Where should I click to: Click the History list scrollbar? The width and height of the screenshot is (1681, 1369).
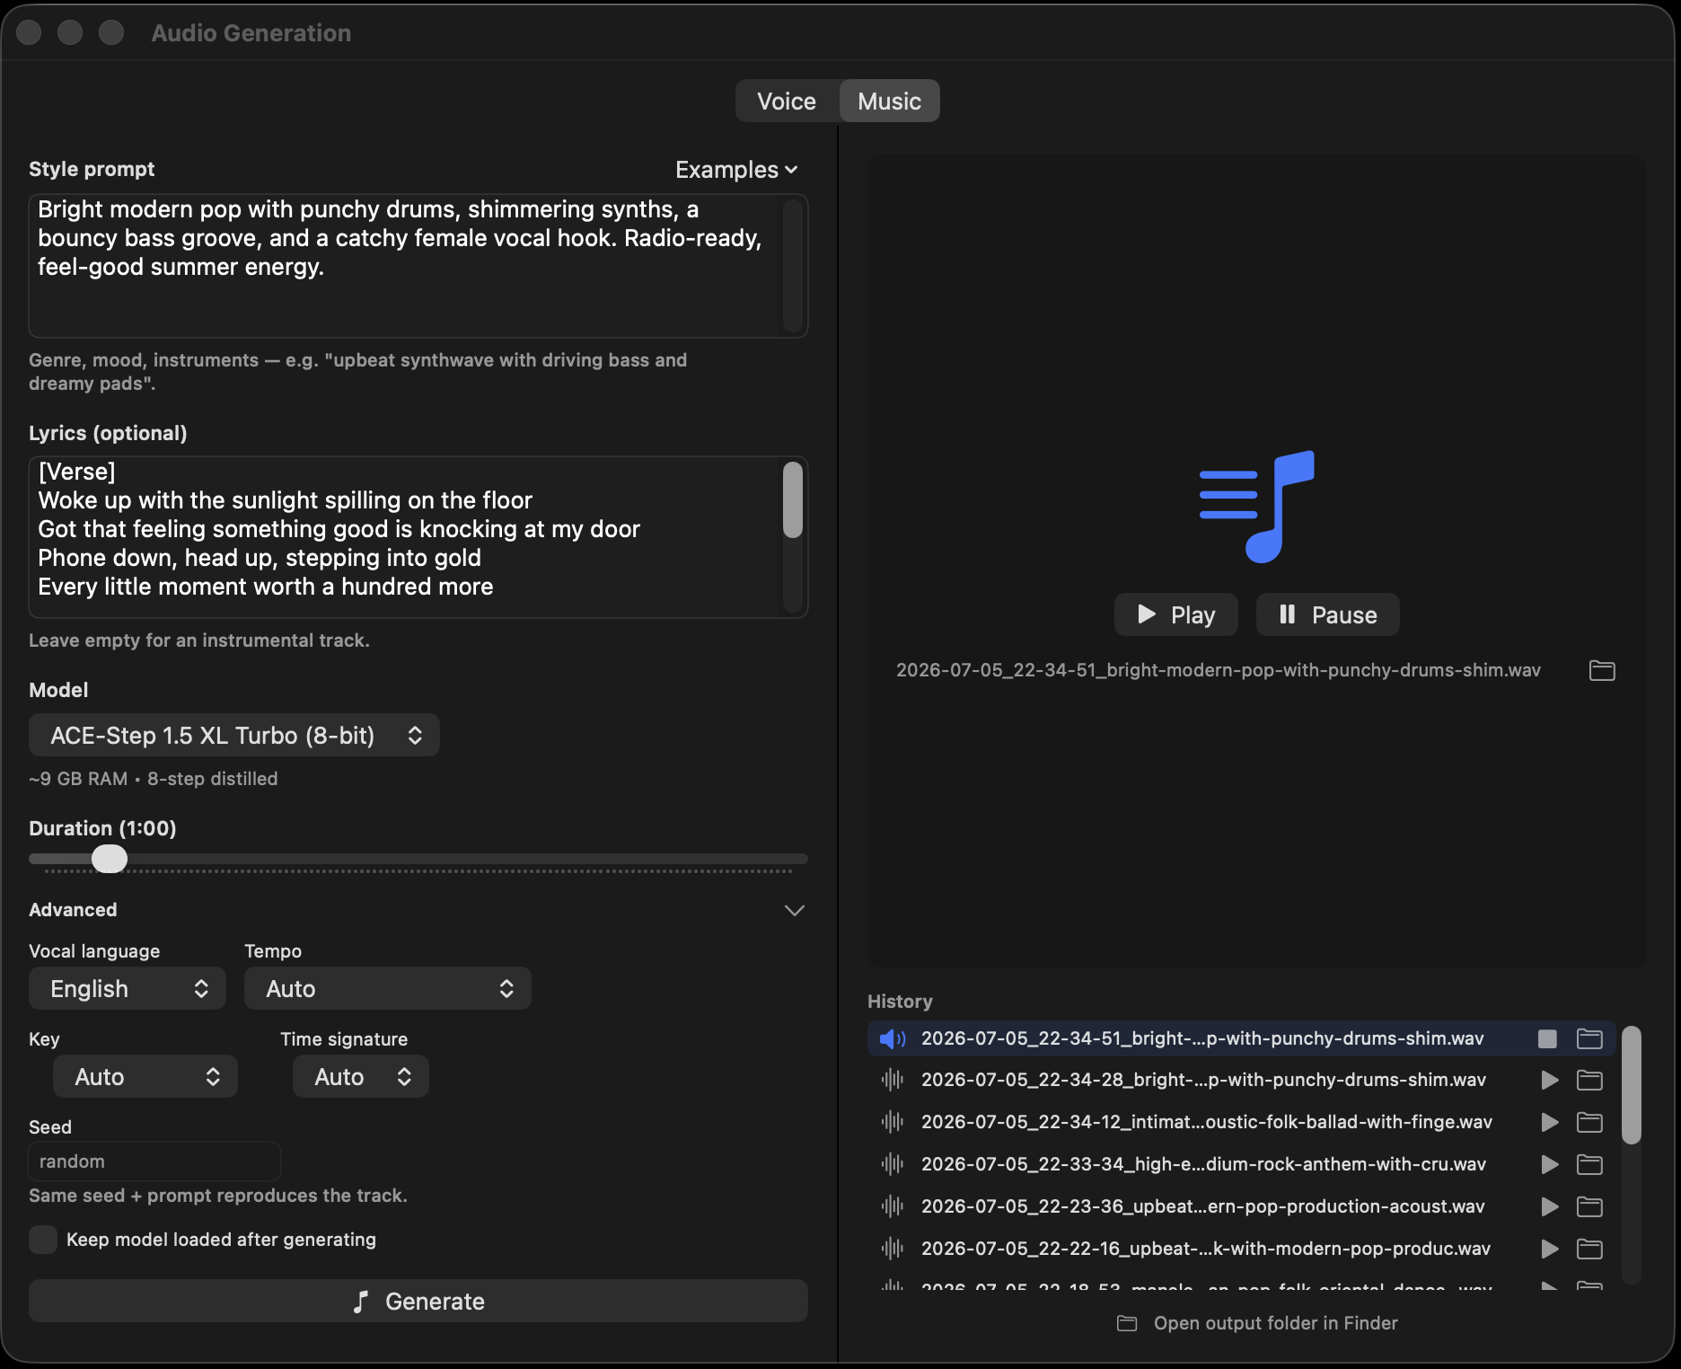point(1632,1085)
